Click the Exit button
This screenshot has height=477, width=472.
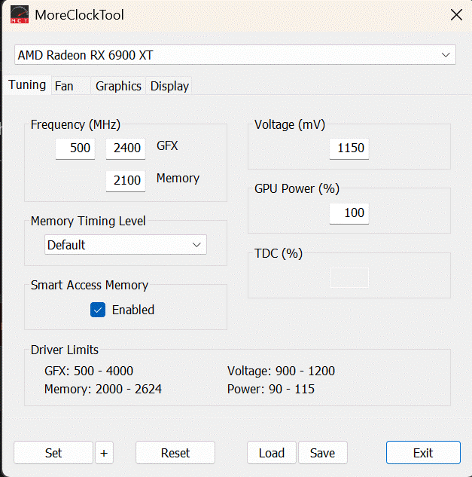[423, 453]
